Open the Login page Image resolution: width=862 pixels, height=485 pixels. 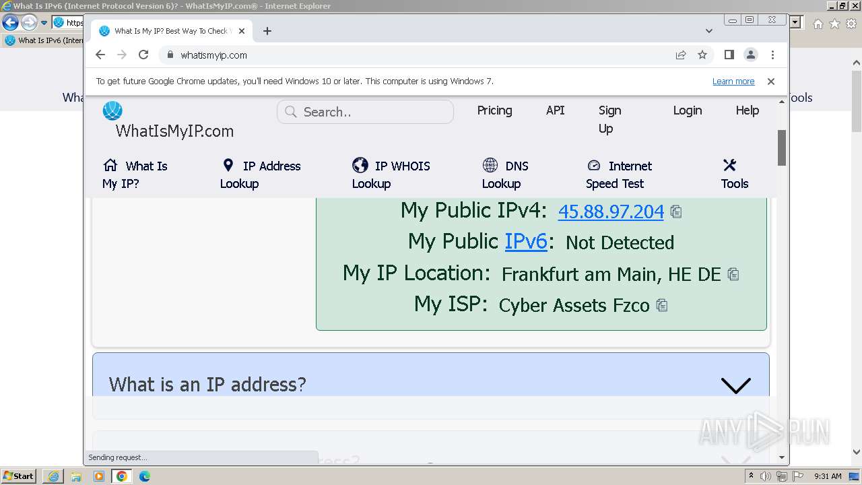(688, 110)
